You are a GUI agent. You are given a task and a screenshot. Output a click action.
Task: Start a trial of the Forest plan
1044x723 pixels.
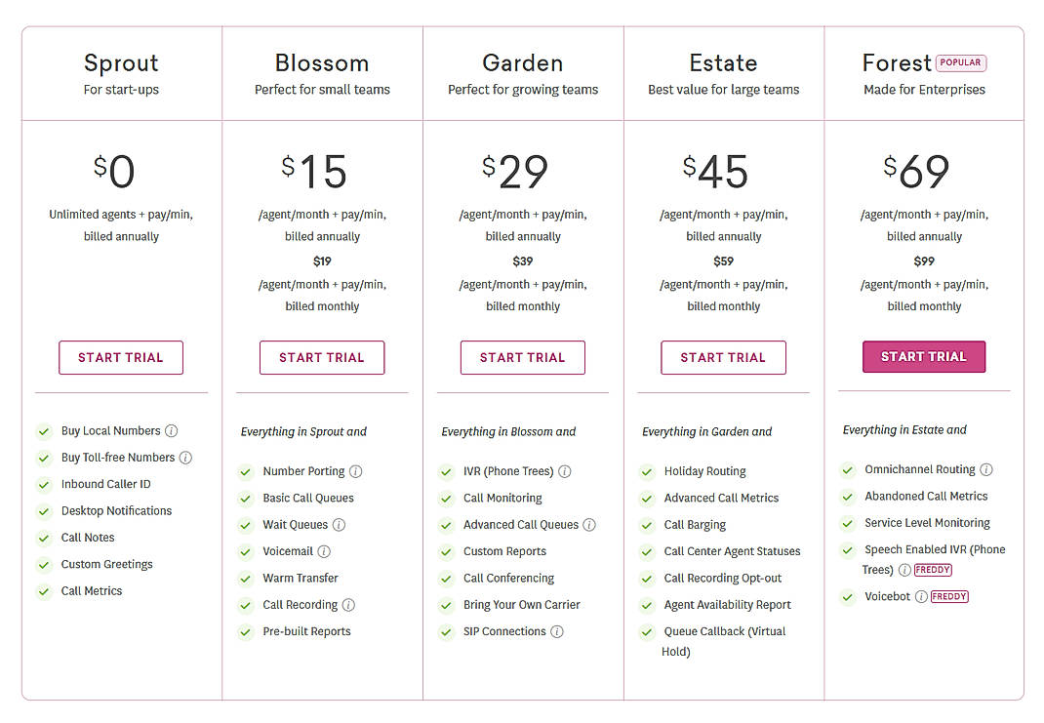(924, 357)
